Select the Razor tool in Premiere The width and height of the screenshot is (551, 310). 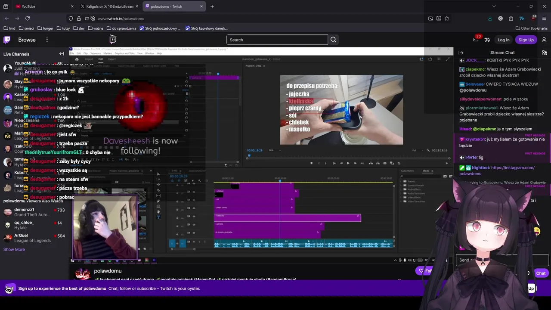click(x=158, y=190)
